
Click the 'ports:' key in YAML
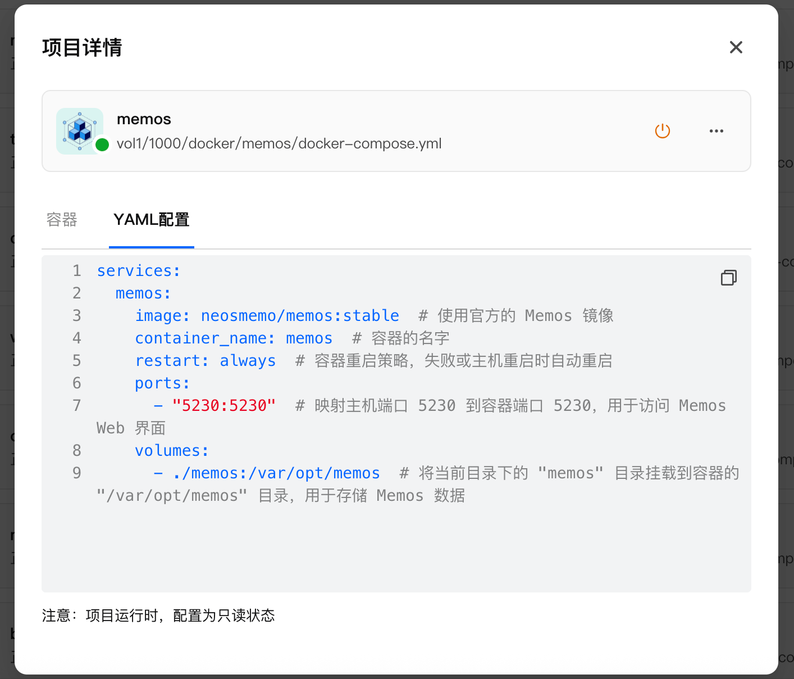pos(162,383)
